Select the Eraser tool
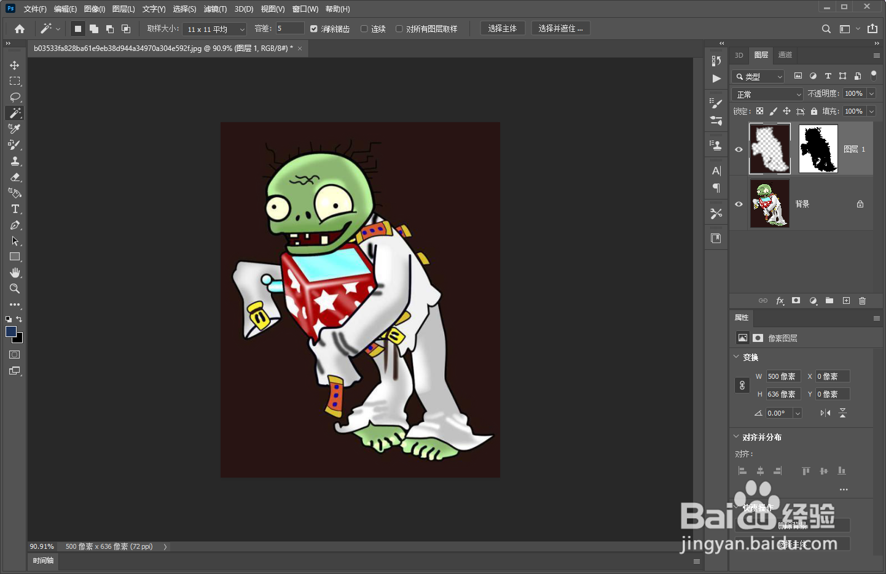Screen dimensions: 886x574 [15, 177]
